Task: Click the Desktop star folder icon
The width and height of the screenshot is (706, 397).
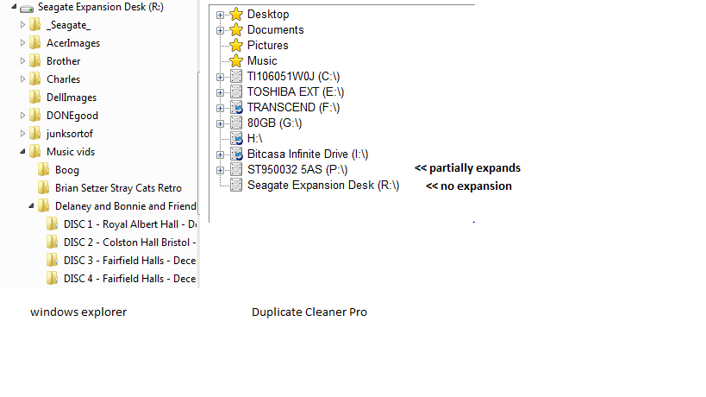Action: pos(236,15)
